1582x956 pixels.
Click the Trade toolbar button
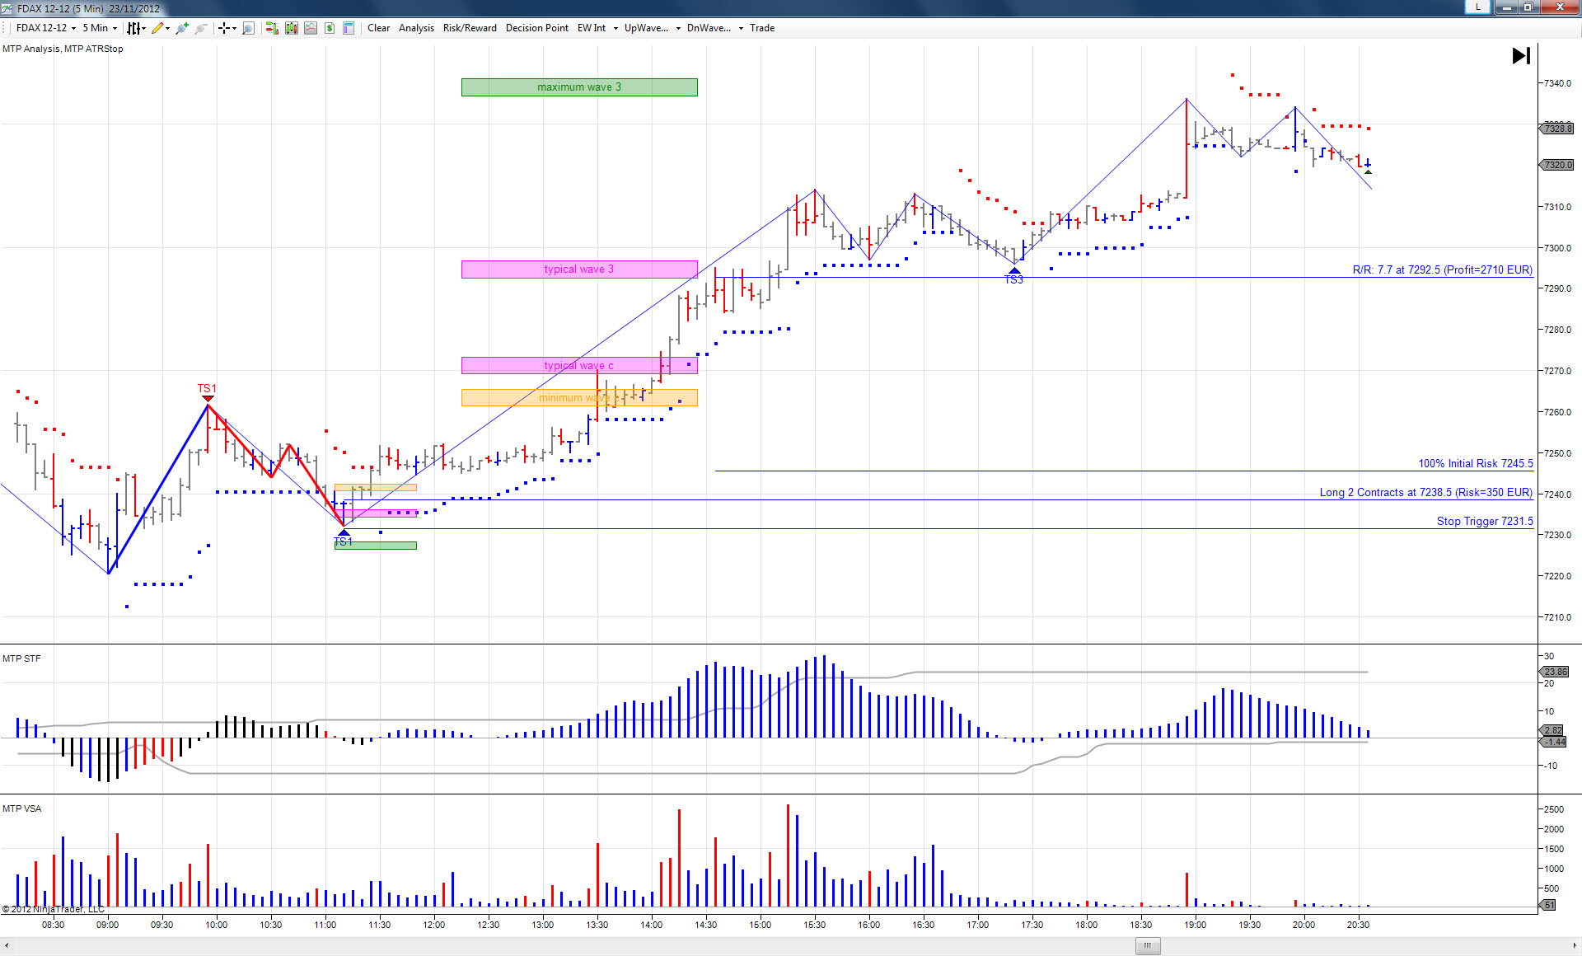(x=762, y=28)
